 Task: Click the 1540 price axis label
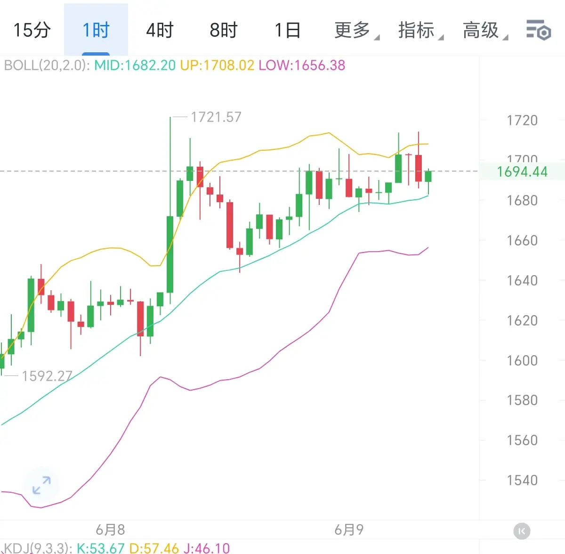click(522, 481)
